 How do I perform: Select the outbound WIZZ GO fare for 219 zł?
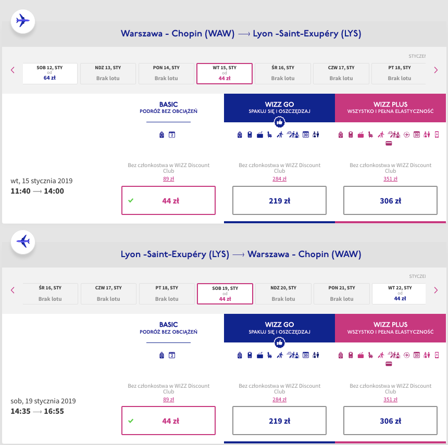click(x=279, y=200)
